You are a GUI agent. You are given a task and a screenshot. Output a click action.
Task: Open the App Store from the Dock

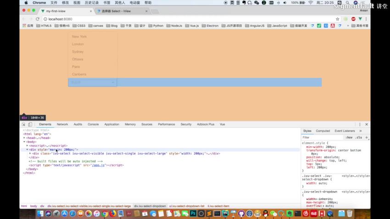pos(64,214)
